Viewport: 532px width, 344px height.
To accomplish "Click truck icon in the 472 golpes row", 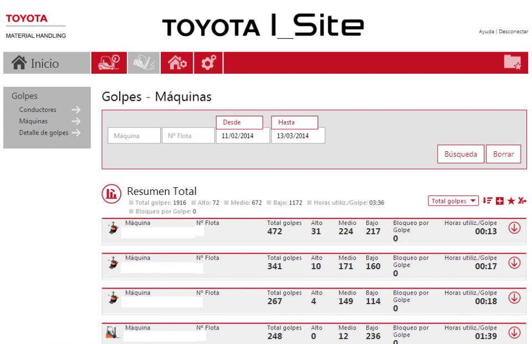I will coord(113,228).
